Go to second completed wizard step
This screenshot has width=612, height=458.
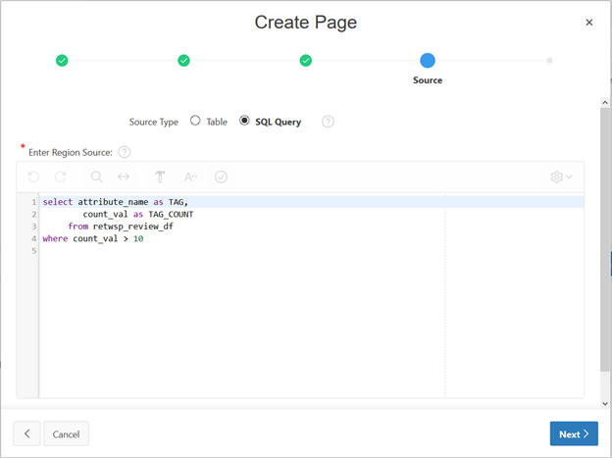[183, 61]
